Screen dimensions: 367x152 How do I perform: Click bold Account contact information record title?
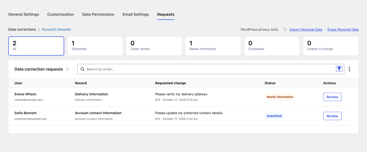[98, 113]
